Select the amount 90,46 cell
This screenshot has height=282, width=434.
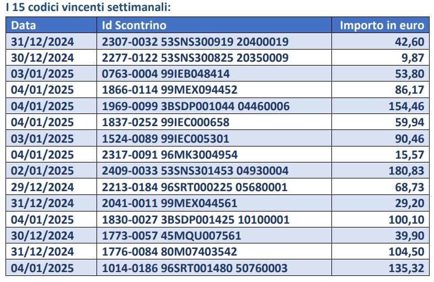pyautogui.click(x=381, y=138)
